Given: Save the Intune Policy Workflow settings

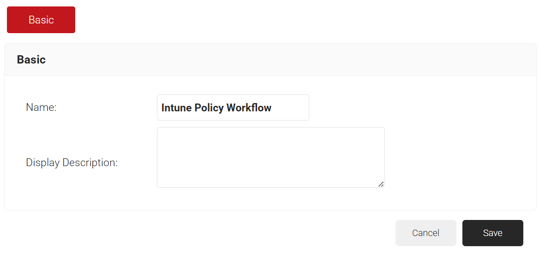Looking at the screenshot, I should pyautogui.click(x=492, y=233).
